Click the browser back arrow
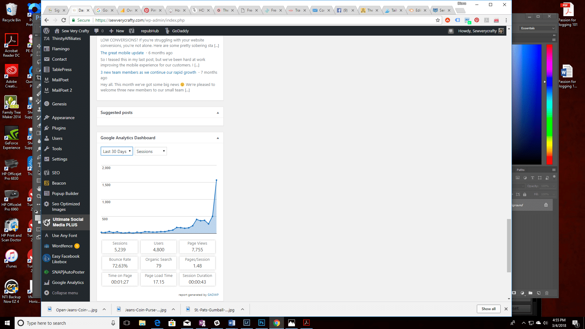585x329 pixels. tap(47, 20)
